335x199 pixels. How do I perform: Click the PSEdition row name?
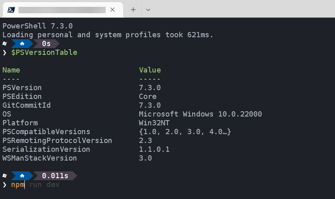(x=22, y=96)
